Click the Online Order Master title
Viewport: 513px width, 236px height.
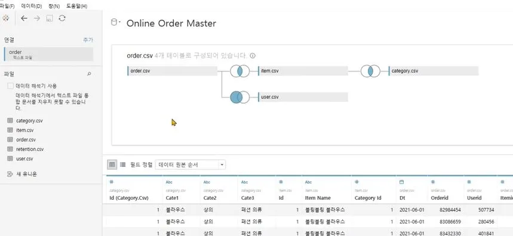coord(171,23)
